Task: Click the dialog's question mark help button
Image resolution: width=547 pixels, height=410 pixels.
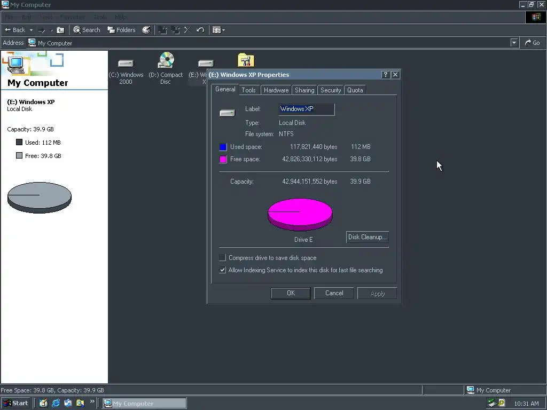Action: [385, 75]
